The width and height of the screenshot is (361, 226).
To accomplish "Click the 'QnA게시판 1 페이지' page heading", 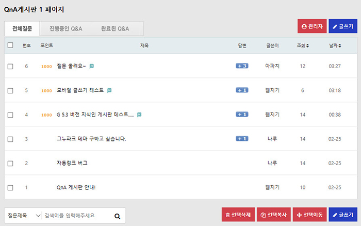I will click(x=34, y=9).
